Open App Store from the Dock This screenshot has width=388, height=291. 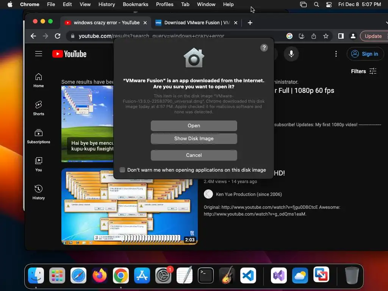[142, 275]
